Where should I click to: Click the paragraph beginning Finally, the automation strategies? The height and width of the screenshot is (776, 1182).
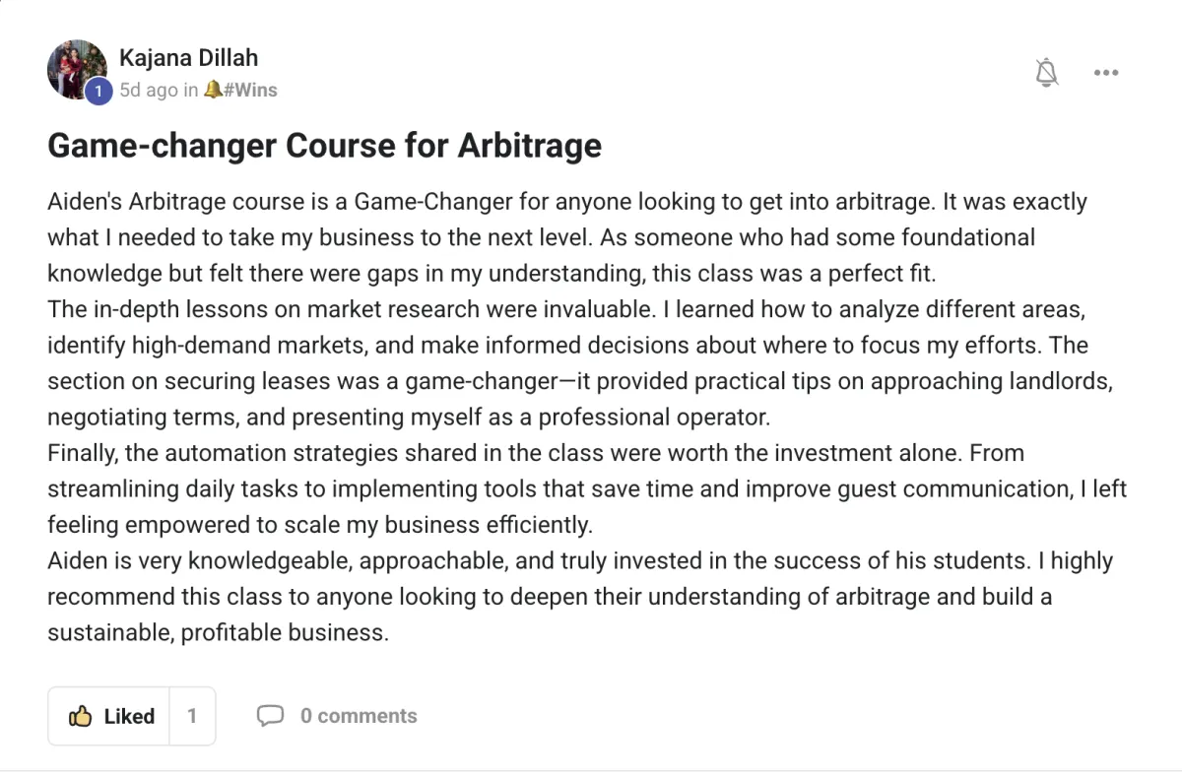(587, 488)
